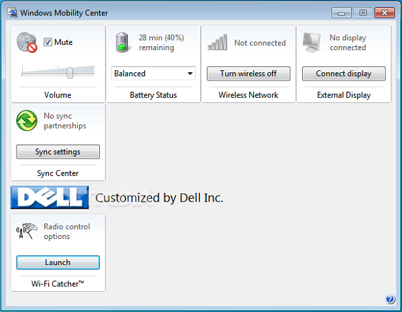
Task: Uncheck the Mute checkbox
Action: pos(48,42)
